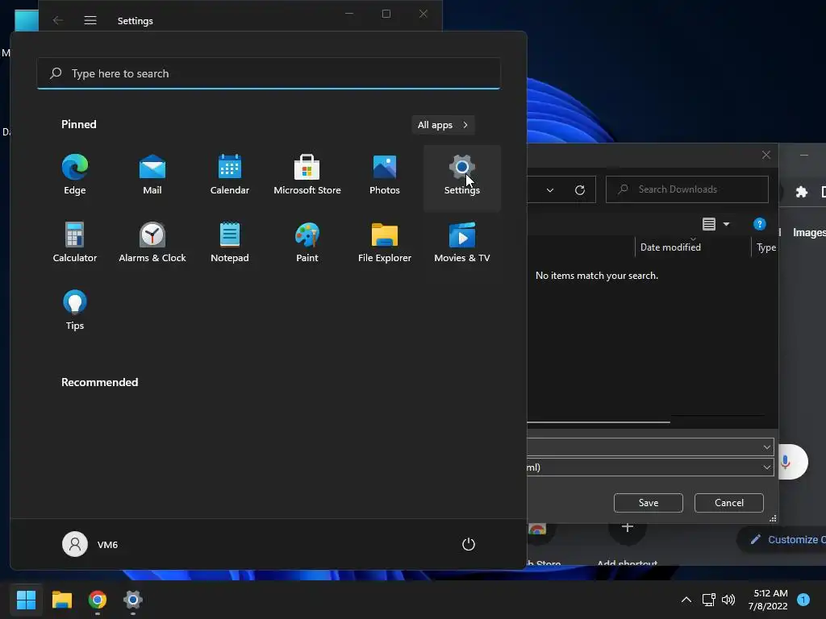Show hidden system tray icons
Viewport: 826px width, 619px height.
686,600
